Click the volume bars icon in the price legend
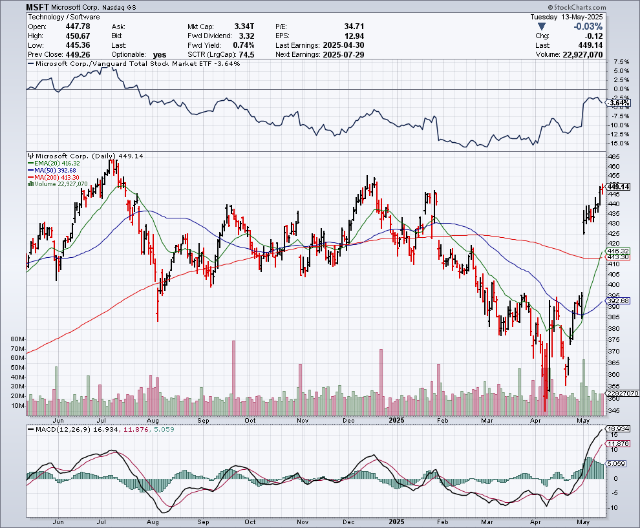This screenshot has height=528, width=640. click(x=30, y=184)
